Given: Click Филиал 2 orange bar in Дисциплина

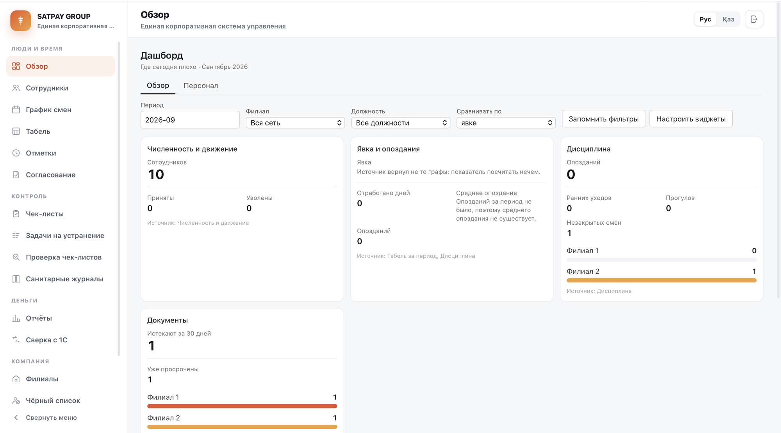Looking at the screenshot, I should click(x=662, y=280).
